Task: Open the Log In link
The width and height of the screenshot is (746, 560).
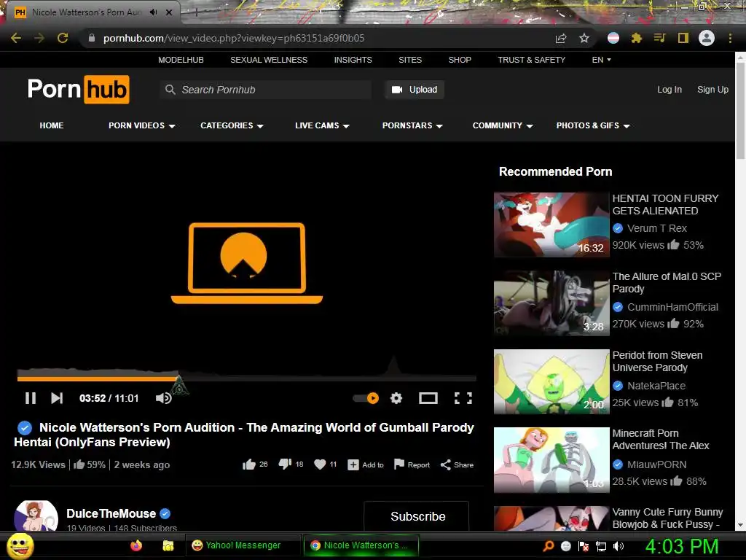Action: click(x=670, y=90)
